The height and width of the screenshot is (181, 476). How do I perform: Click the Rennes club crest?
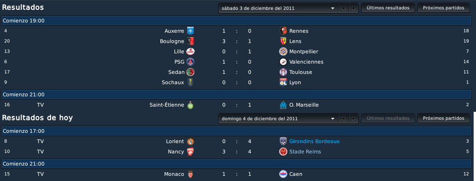(283, 31)
